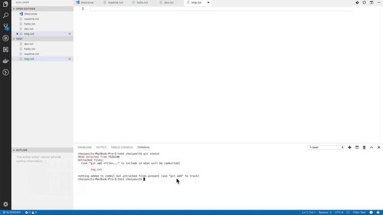Select the Terminal panel tab

pos(144,148)
